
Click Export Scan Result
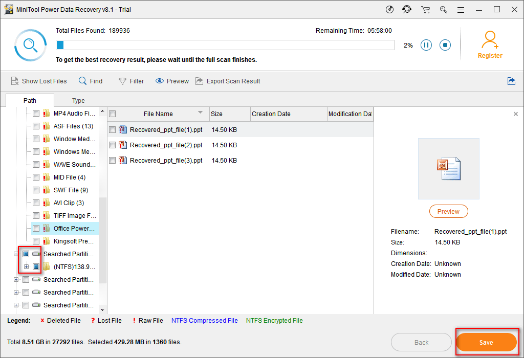point(228,81)
